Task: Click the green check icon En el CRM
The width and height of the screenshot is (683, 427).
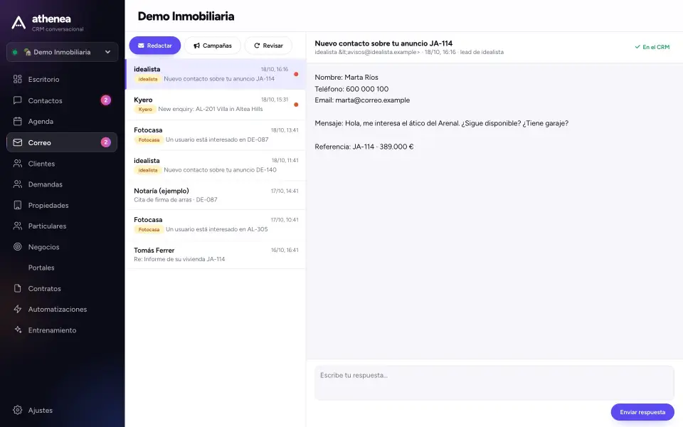Action: [637, 47]
